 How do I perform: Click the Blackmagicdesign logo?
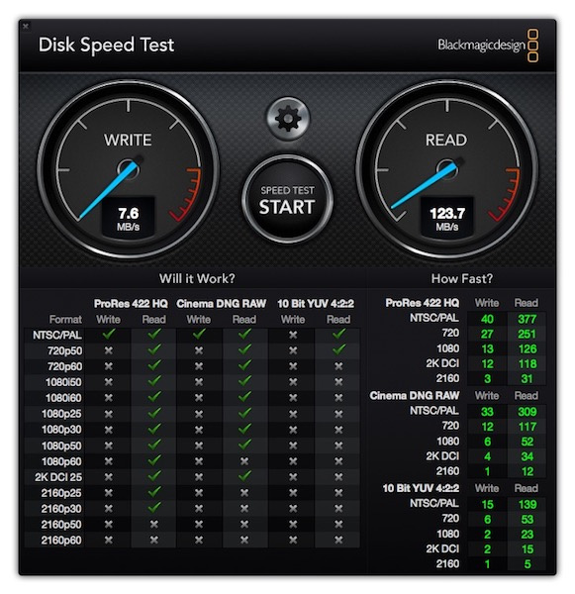(x=488, y=46)
